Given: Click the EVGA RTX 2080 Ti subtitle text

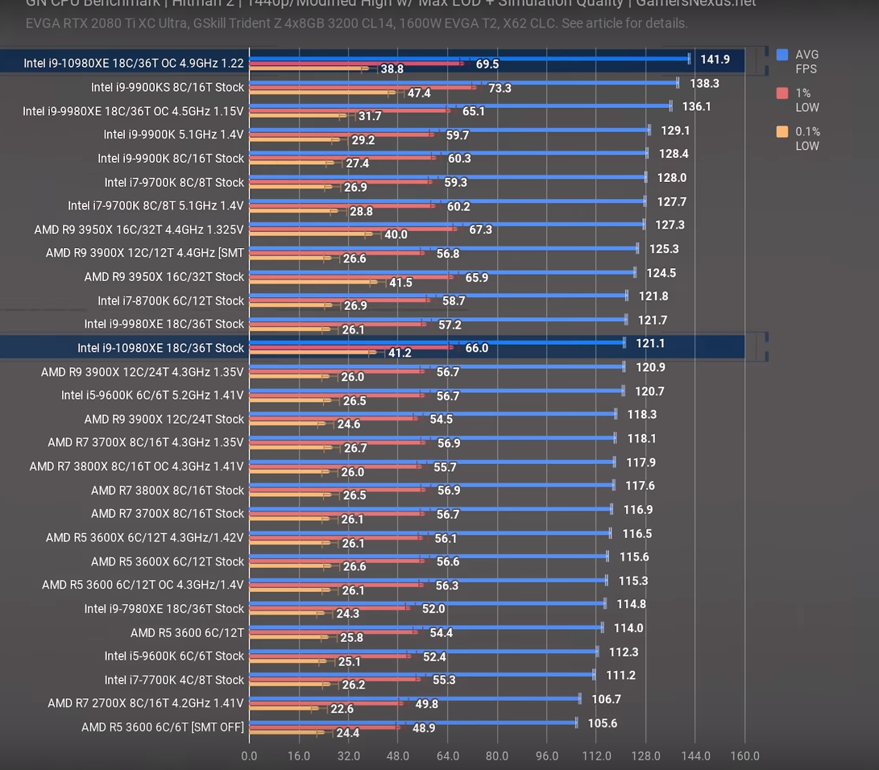Looking at the screenshot, I should [357, 23].
